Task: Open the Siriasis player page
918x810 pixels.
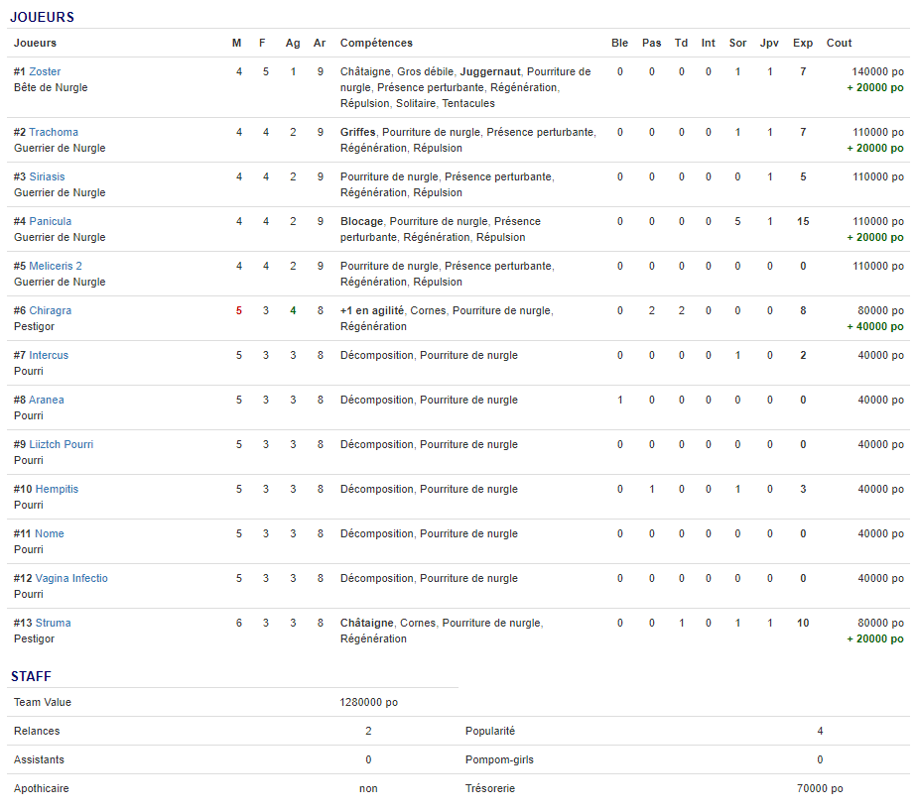Action: pos(47,176)
